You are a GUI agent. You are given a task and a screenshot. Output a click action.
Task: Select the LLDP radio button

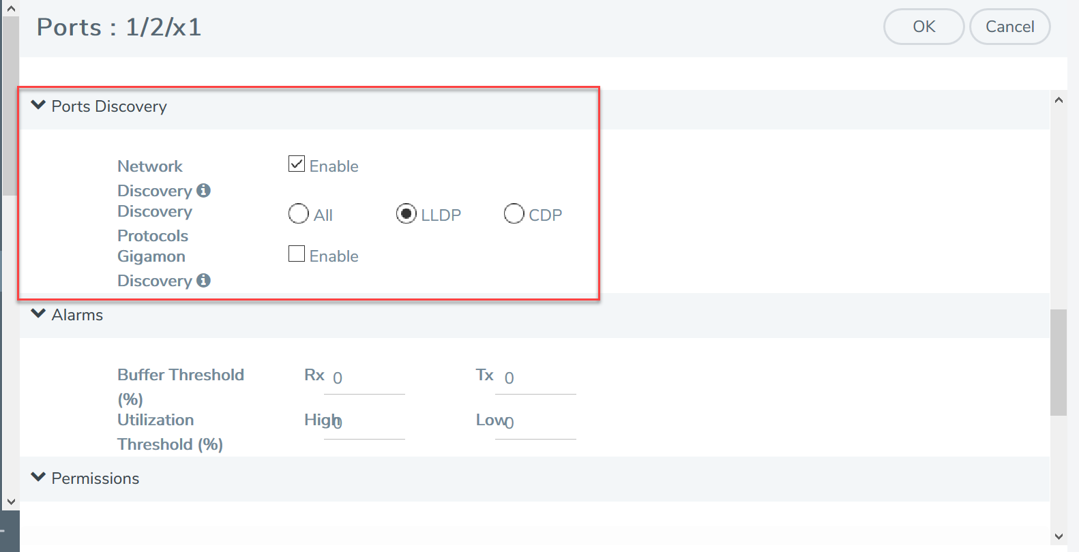click(407, 214)
